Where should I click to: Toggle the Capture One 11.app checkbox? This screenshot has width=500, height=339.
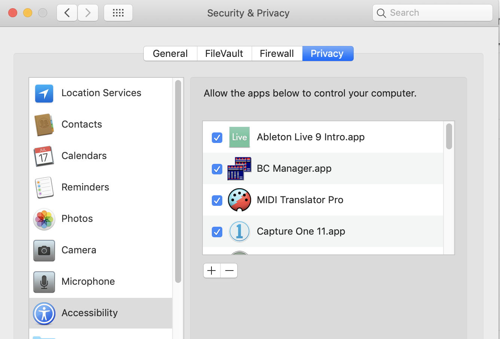217,232
